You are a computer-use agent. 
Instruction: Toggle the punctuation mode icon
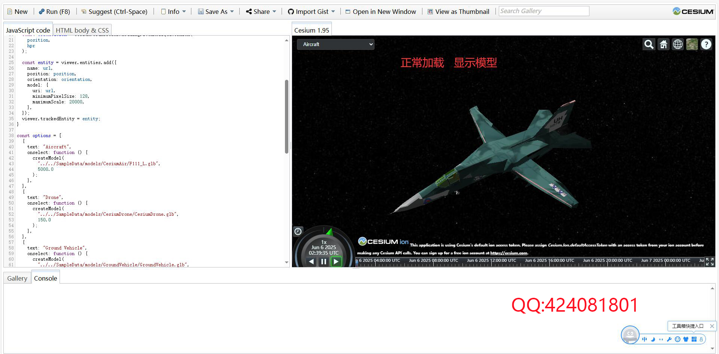point(661,339)
